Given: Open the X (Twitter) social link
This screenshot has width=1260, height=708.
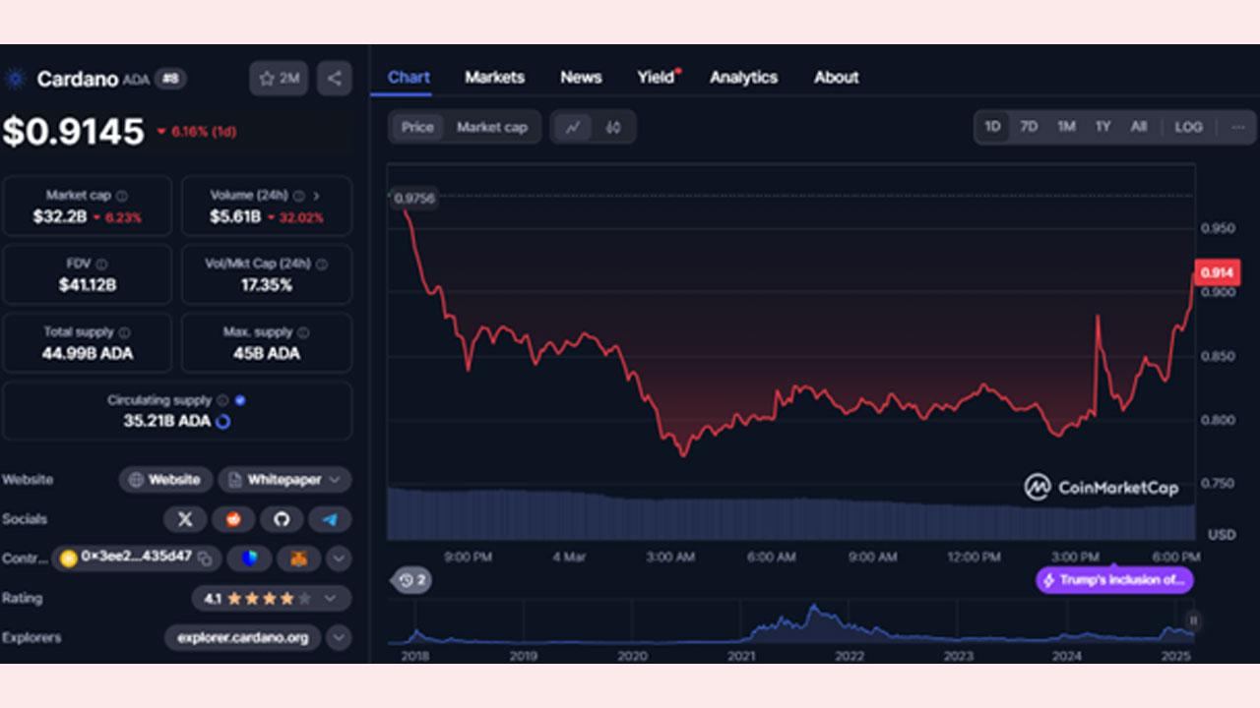Looking at the screenshot, I should (x=185, y=519).
